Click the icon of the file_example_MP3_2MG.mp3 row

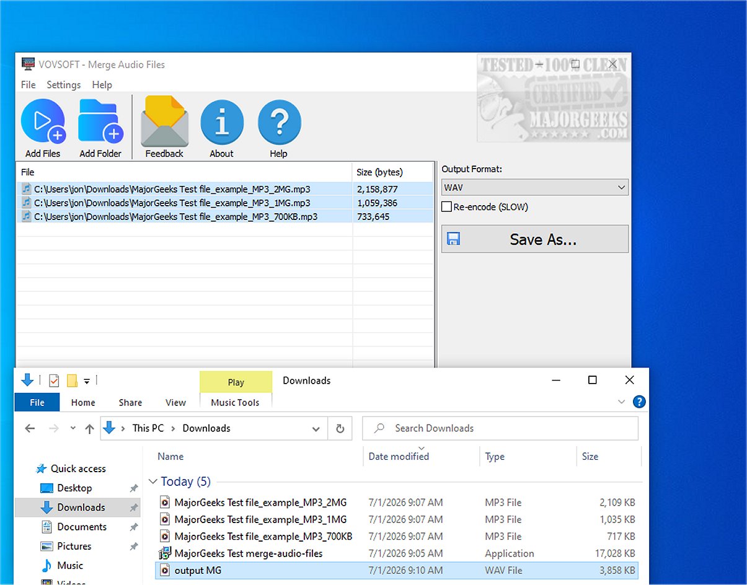pos(27,188)
